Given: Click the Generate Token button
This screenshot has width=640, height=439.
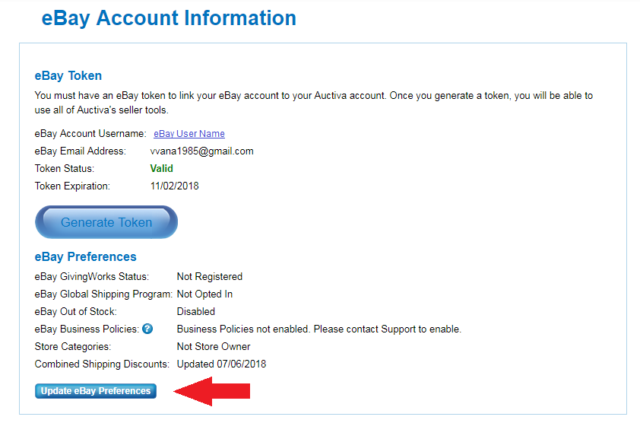Looking at the screenshot, I should point(106,222).
